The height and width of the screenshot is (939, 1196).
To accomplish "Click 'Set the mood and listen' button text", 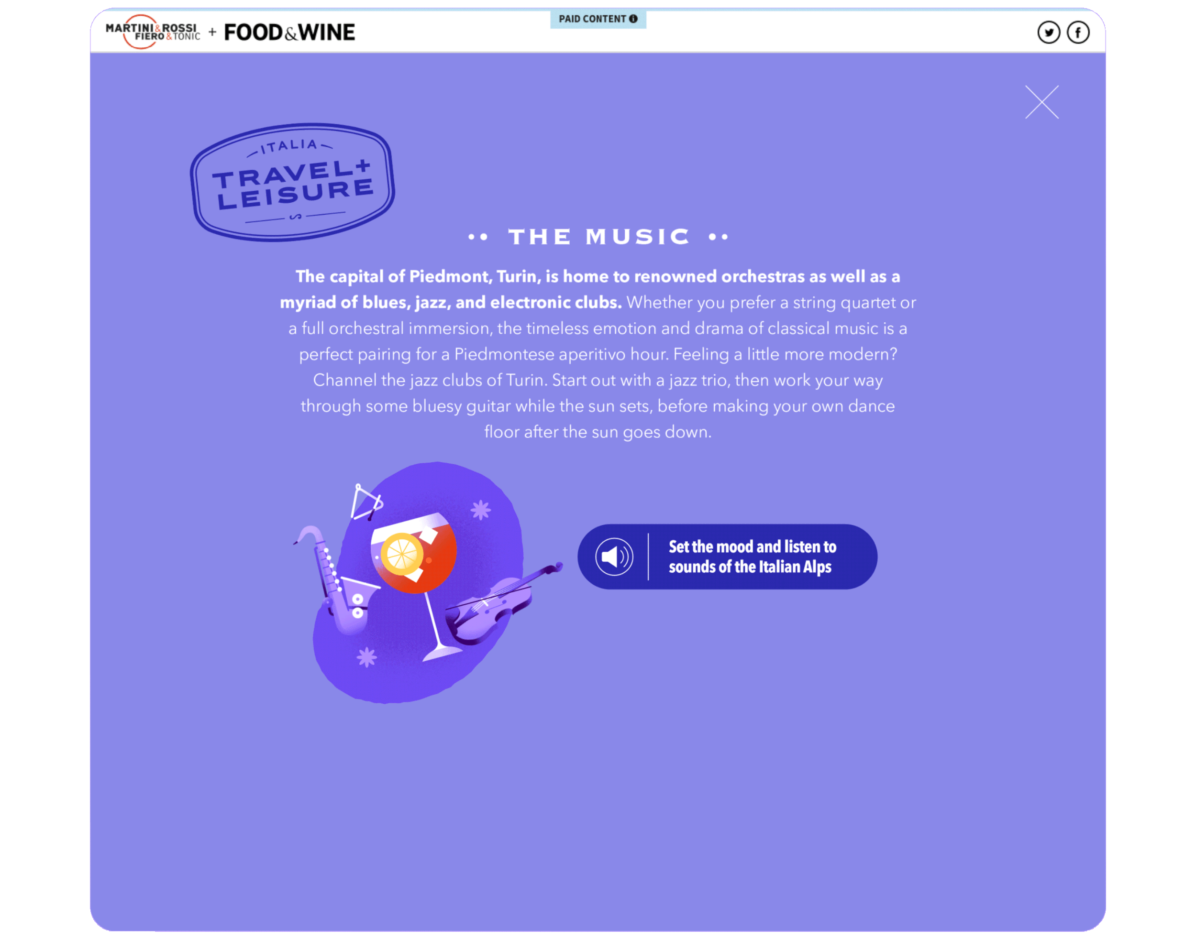I will point(752,557).
